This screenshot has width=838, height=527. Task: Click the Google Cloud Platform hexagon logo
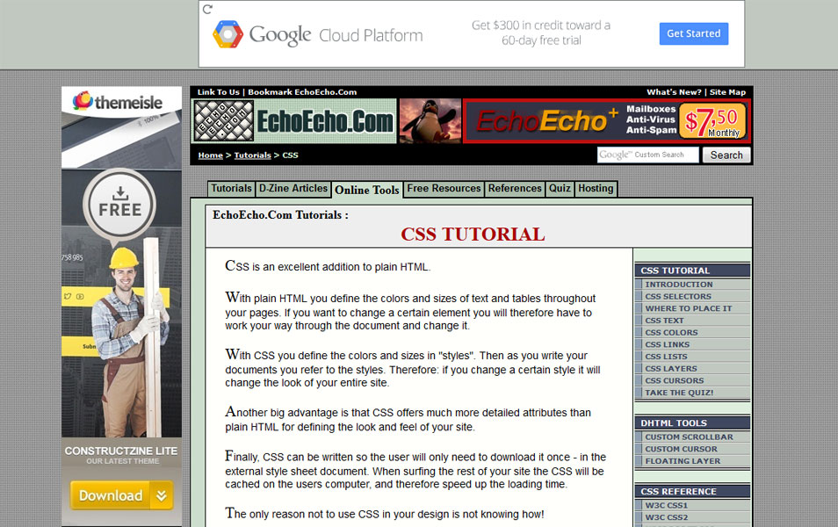pos(228,35)
